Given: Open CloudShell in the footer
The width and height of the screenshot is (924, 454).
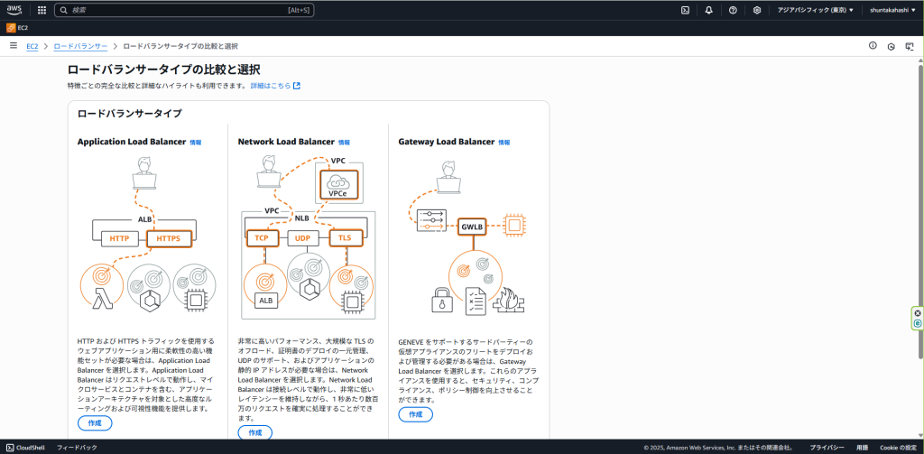Looking at the screenshot, I should coord(25,448).
